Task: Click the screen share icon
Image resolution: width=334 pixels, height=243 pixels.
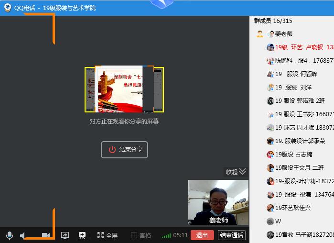Action: click(65, 235)
